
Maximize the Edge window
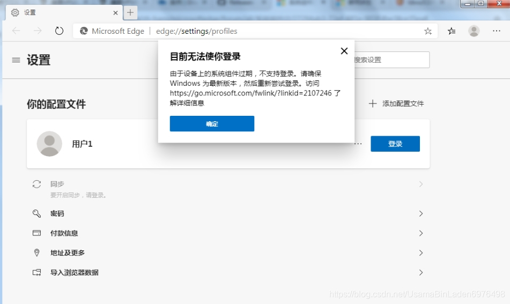pos(481,4)
